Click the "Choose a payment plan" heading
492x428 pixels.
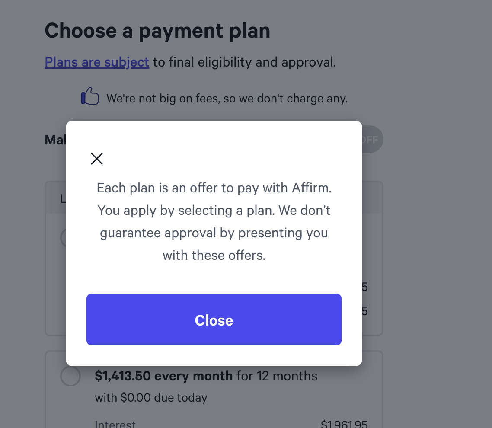(x=157, y=31)
